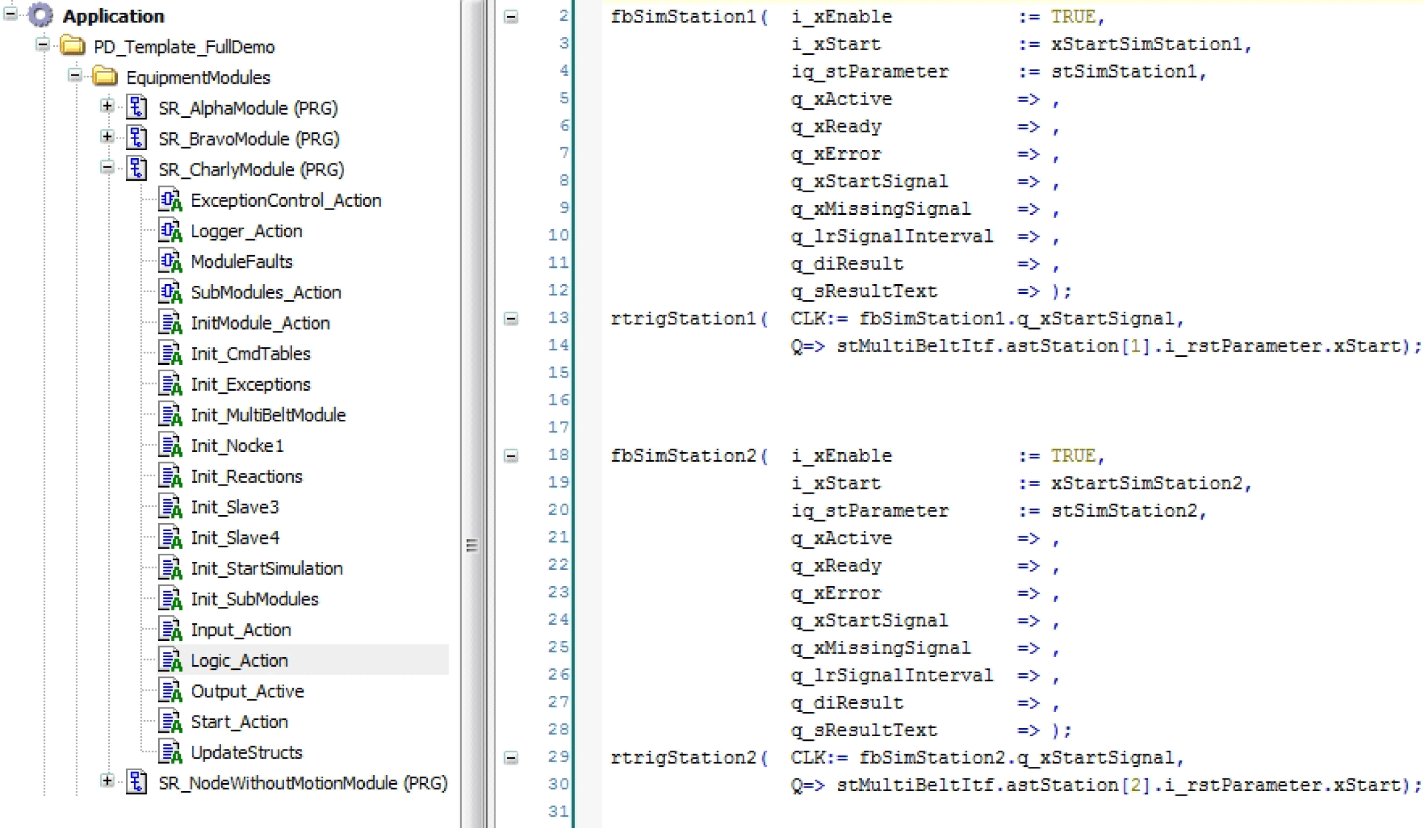The image size is (1424, 828).
Task: Click the EquipmentModules folder icon
Action: (105, 76)
